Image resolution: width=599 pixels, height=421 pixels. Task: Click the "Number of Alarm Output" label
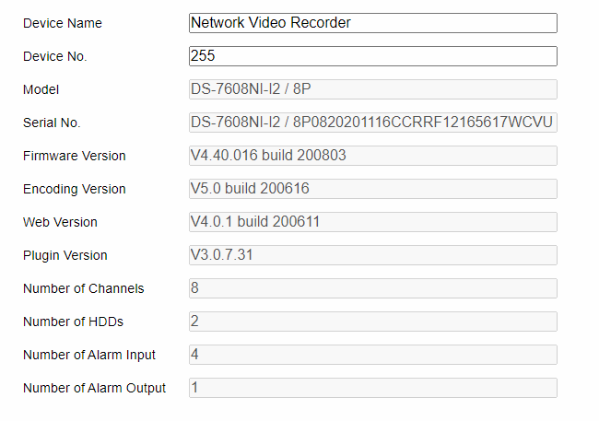click(x=95, y=388)
